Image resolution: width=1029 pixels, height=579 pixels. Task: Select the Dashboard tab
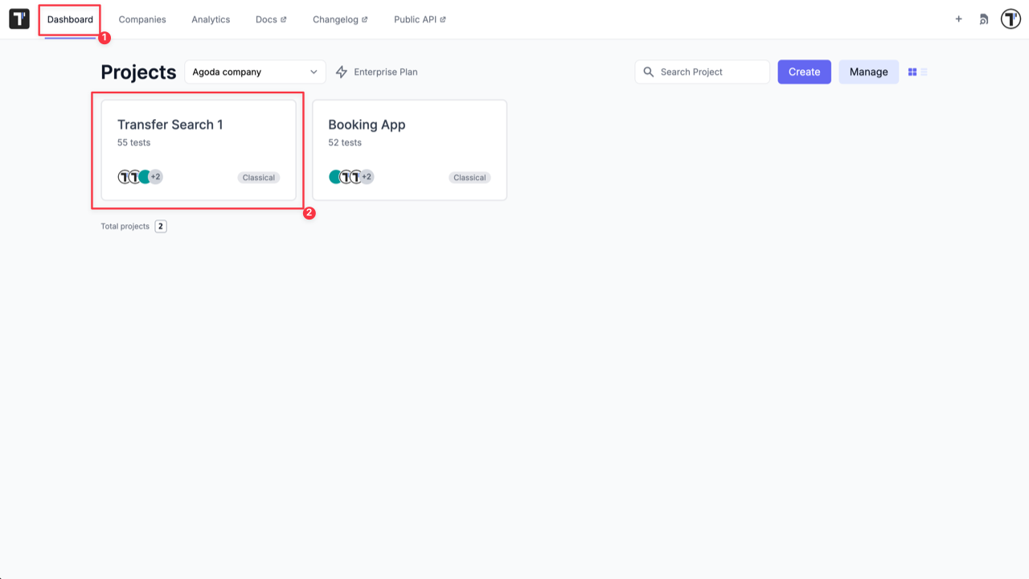tap(69, 19)
